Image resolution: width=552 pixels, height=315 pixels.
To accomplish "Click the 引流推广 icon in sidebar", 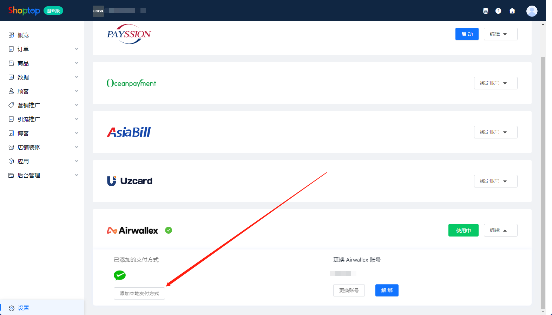I will (x=11, y=119).
